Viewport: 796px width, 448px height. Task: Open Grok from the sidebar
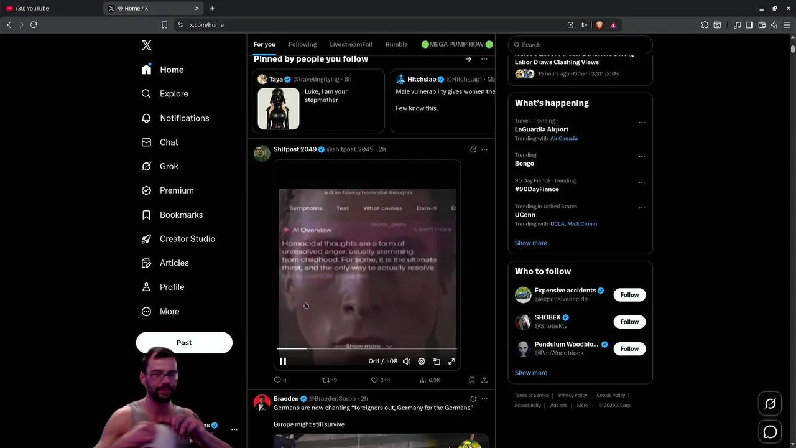pos(160,166)
